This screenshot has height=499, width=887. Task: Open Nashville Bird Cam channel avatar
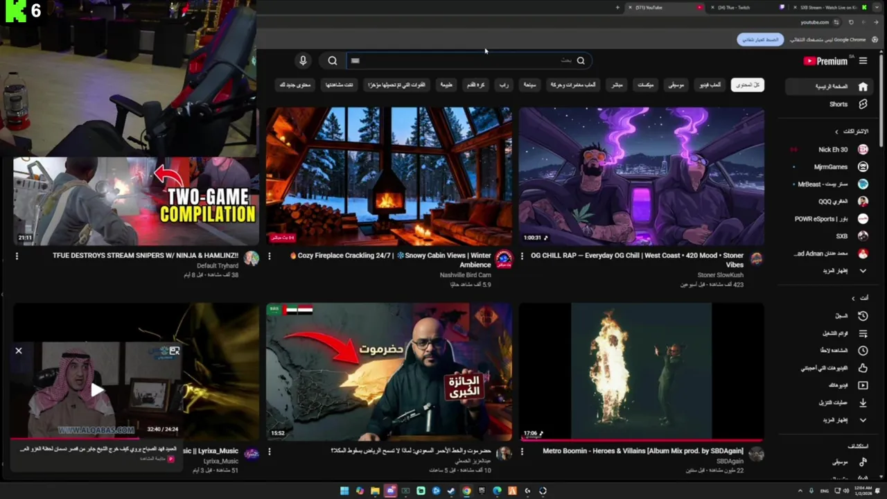tap(504, 259)
